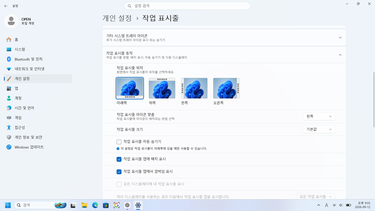This screenshot has width=375, height=211.
Task: Uncheck 작업 표시줄 앱에서 깜박임 표시
Action: point(119,172)
